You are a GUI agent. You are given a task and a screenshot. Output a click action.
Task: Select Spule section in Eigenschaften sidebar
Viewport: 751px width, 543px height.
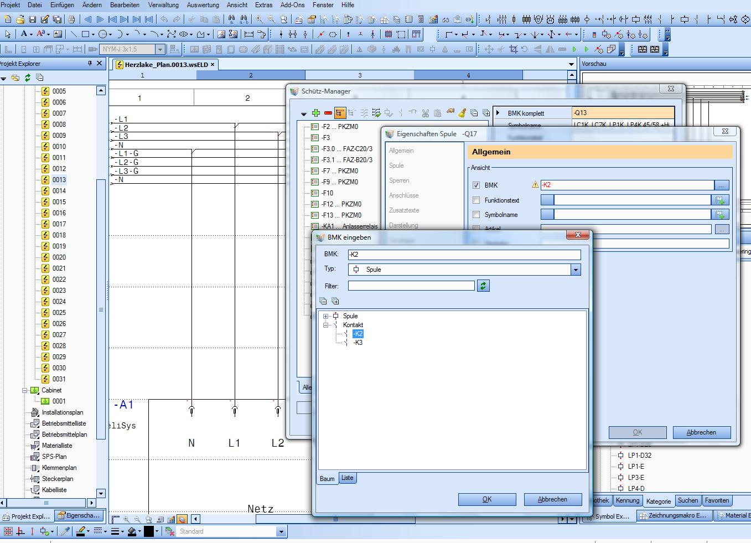pyautogui.click(x=396, y=166)
